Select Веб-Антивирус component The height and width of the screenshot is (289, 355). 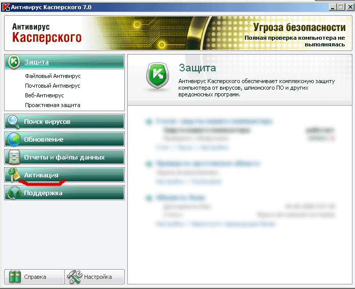coord(44,96)
